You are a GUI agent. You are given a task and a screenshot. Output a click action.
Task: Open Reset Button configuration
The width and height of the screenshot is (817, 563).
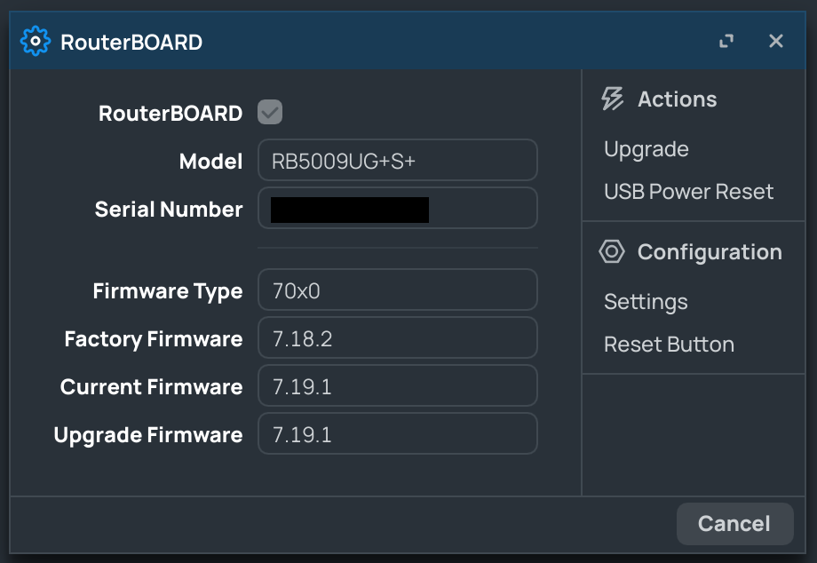(669, 345)
